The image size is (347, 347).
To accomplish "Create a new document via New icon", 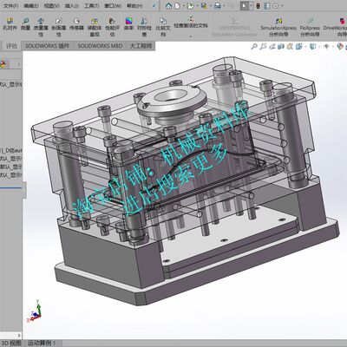I will [x=177, y=6].
